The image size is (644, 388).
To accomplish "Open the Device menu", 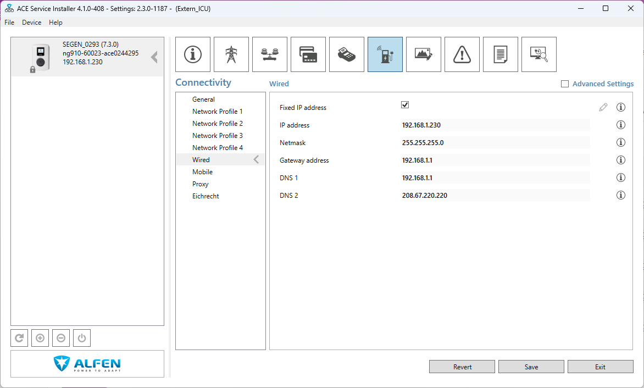I will (x=31, y=23).
